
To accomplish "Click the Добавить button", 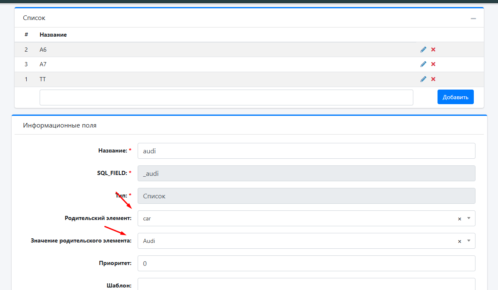I will click(x=455, y=97).
